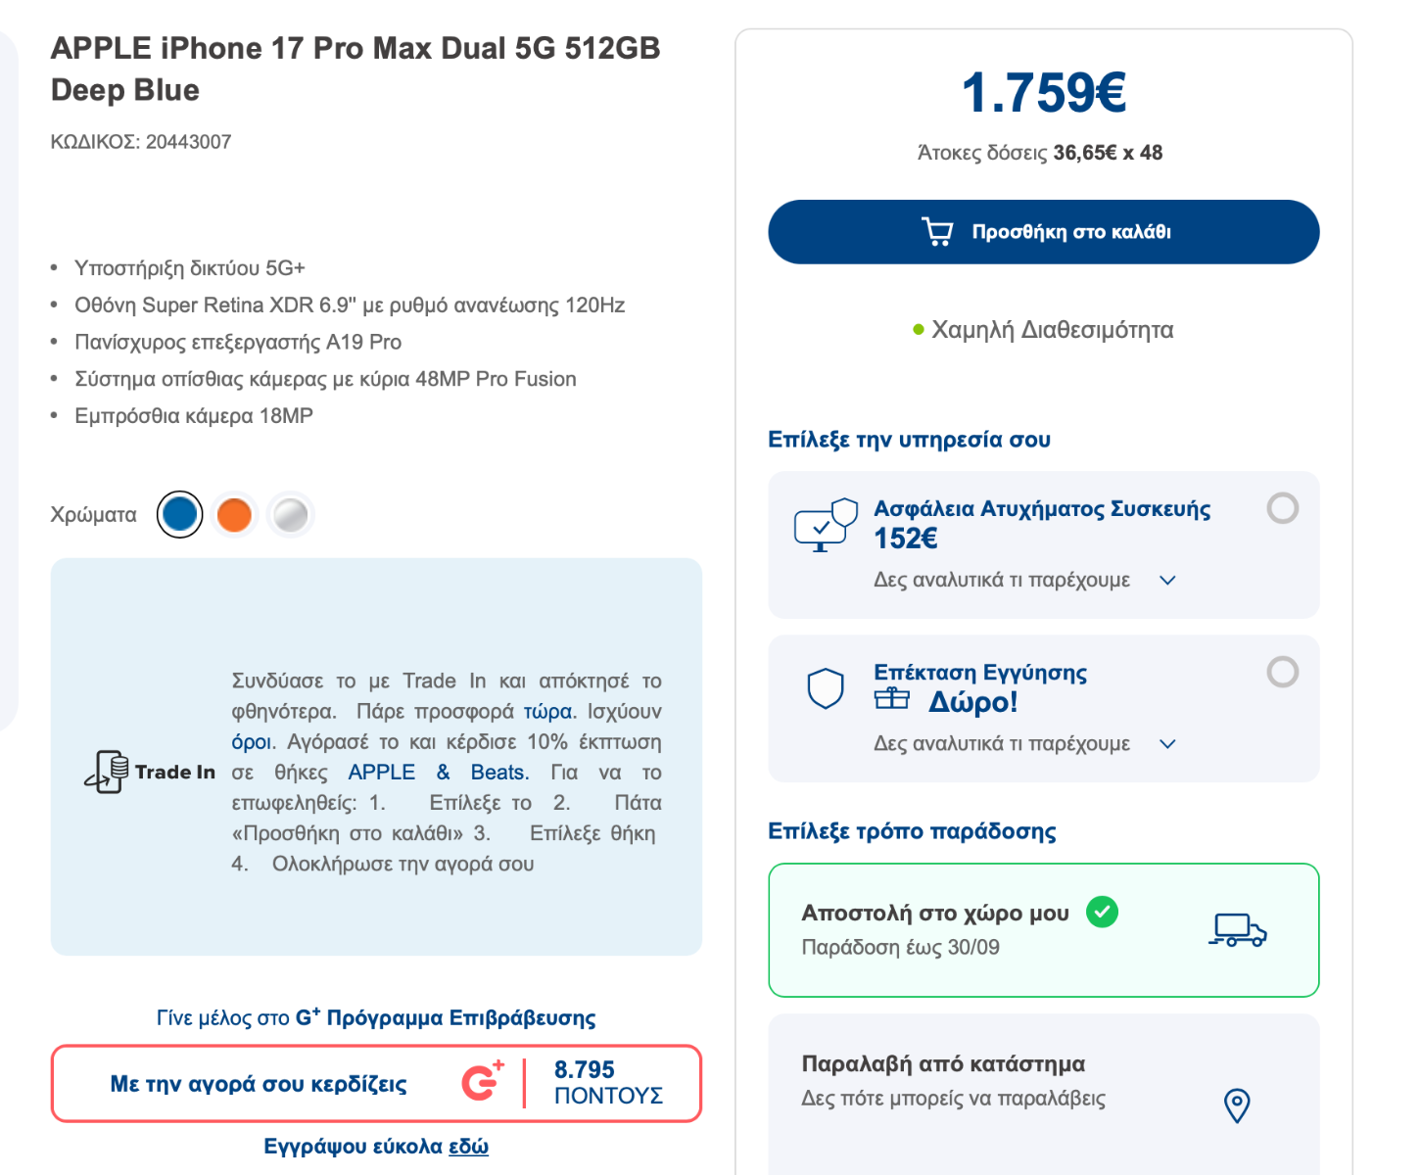Click the Trade In phone icon
This screenshot has width=1421, height=1175.
pos(106,772)
